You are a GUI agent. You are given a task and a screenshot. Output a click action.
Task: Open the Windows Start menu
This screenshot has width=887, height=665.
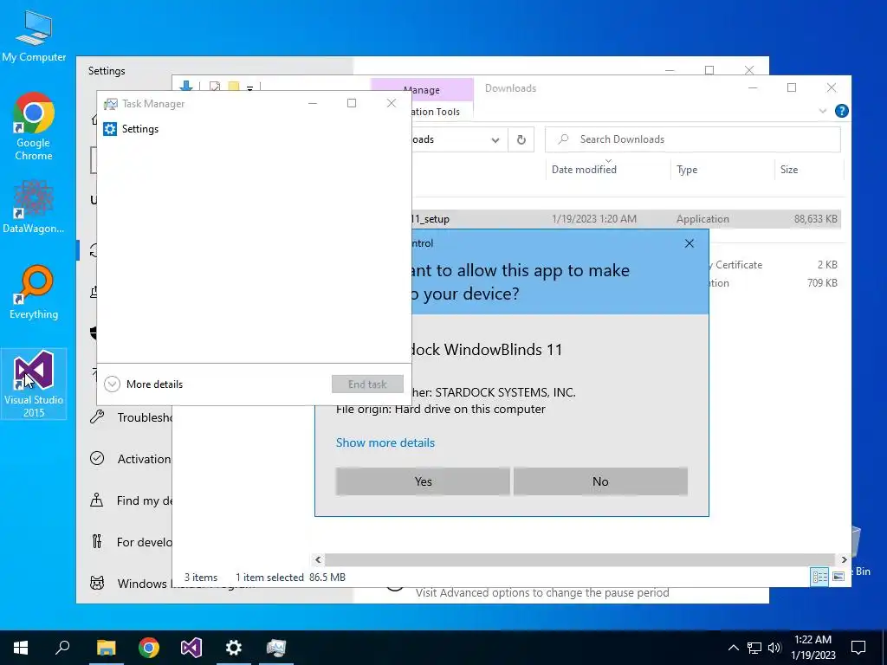(x=21, y=648)
